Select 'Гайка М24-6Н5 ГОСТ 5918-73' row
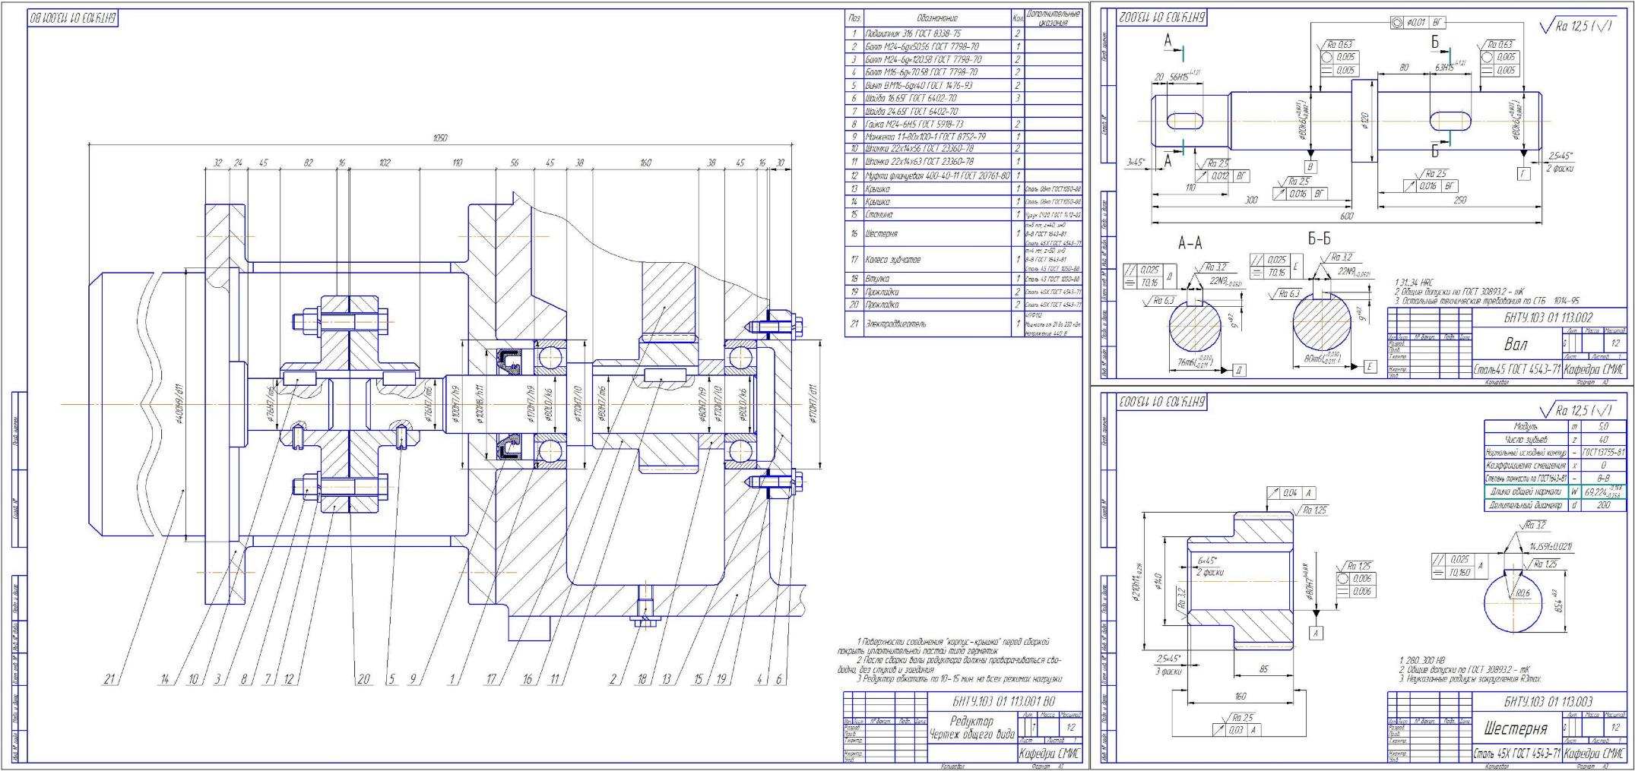The image size is (1635, 771). (x=964, y=124)
